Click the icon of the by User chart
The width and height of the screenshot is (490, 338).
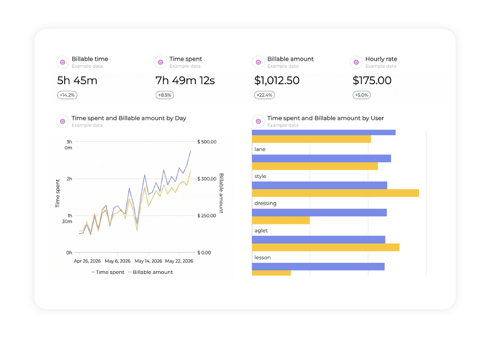(x=258, y=121)
